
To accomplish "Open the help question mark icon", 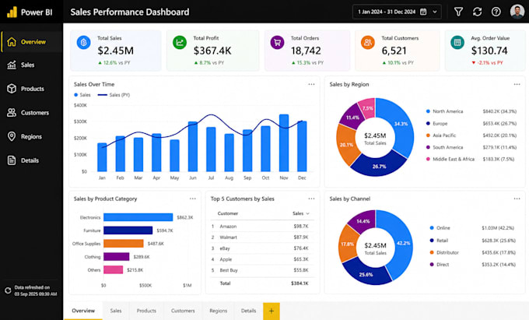I will (x=496, y=12).
